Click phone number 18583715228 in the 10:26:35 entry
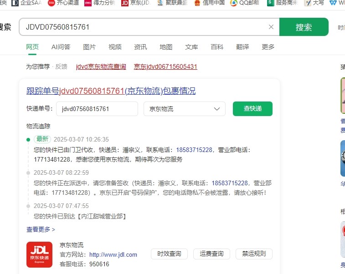This screenshot has width=345, height=274. click(x=194, y=150)
